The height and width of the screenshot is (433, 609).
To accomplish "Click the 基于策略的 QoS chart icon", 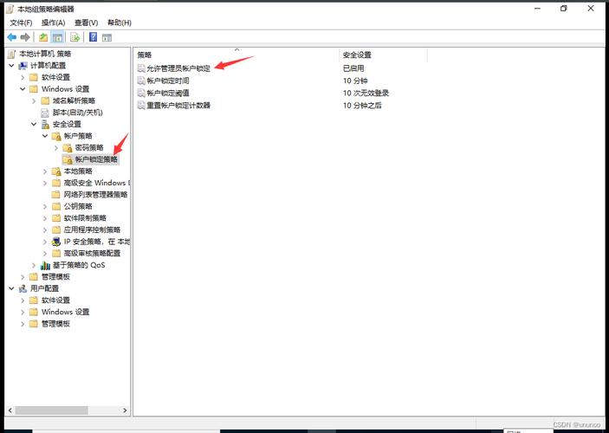I will [45, 265].
